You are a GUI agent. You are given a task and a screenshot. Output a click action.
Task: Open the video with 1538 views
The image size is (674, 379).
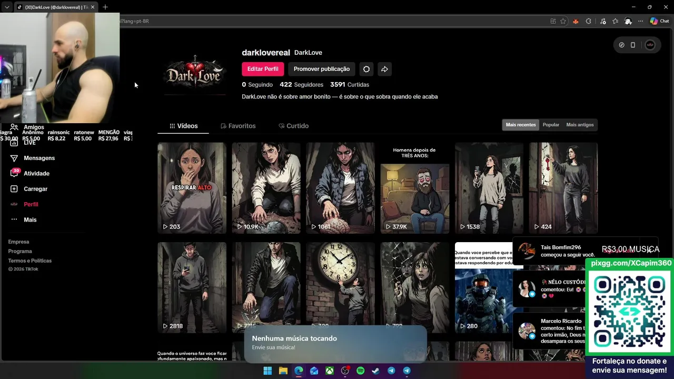click(x=489, y=188)
